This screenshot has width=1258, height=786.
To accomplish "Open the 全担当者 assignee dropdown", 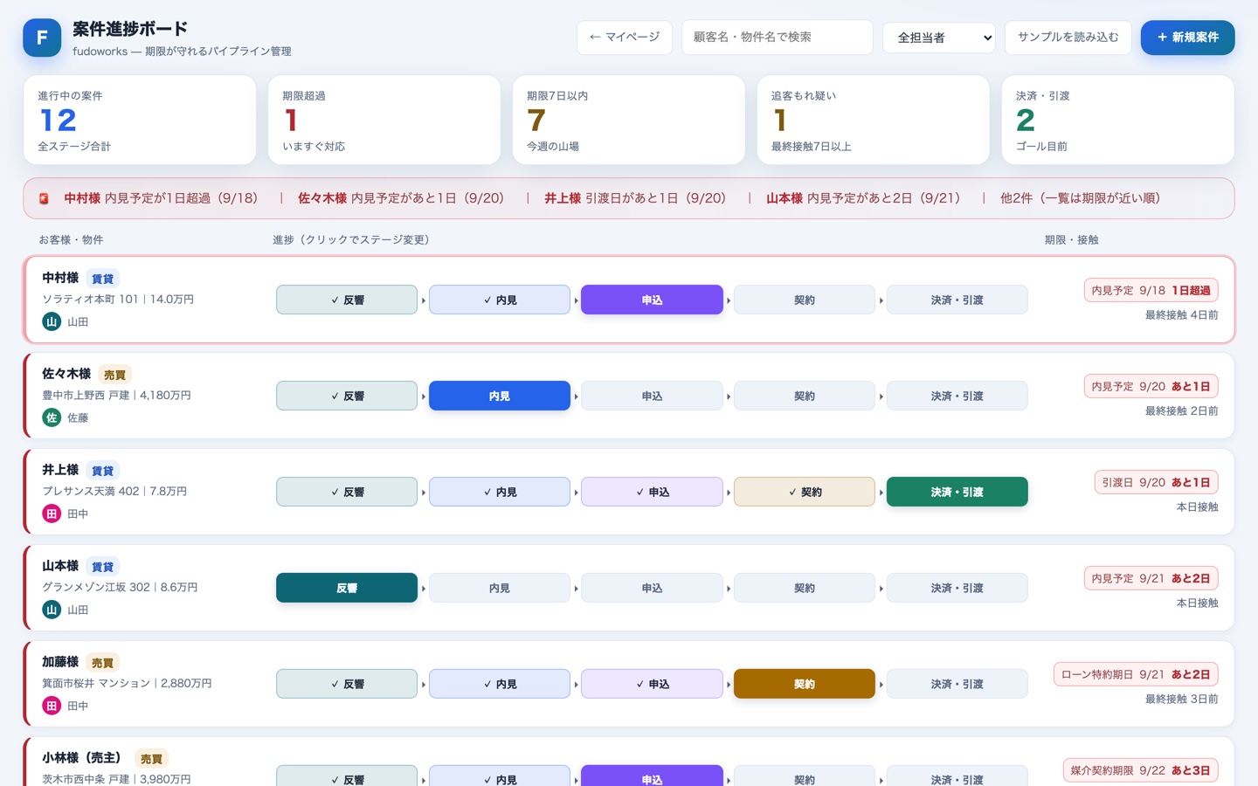I will click(939, 38).
